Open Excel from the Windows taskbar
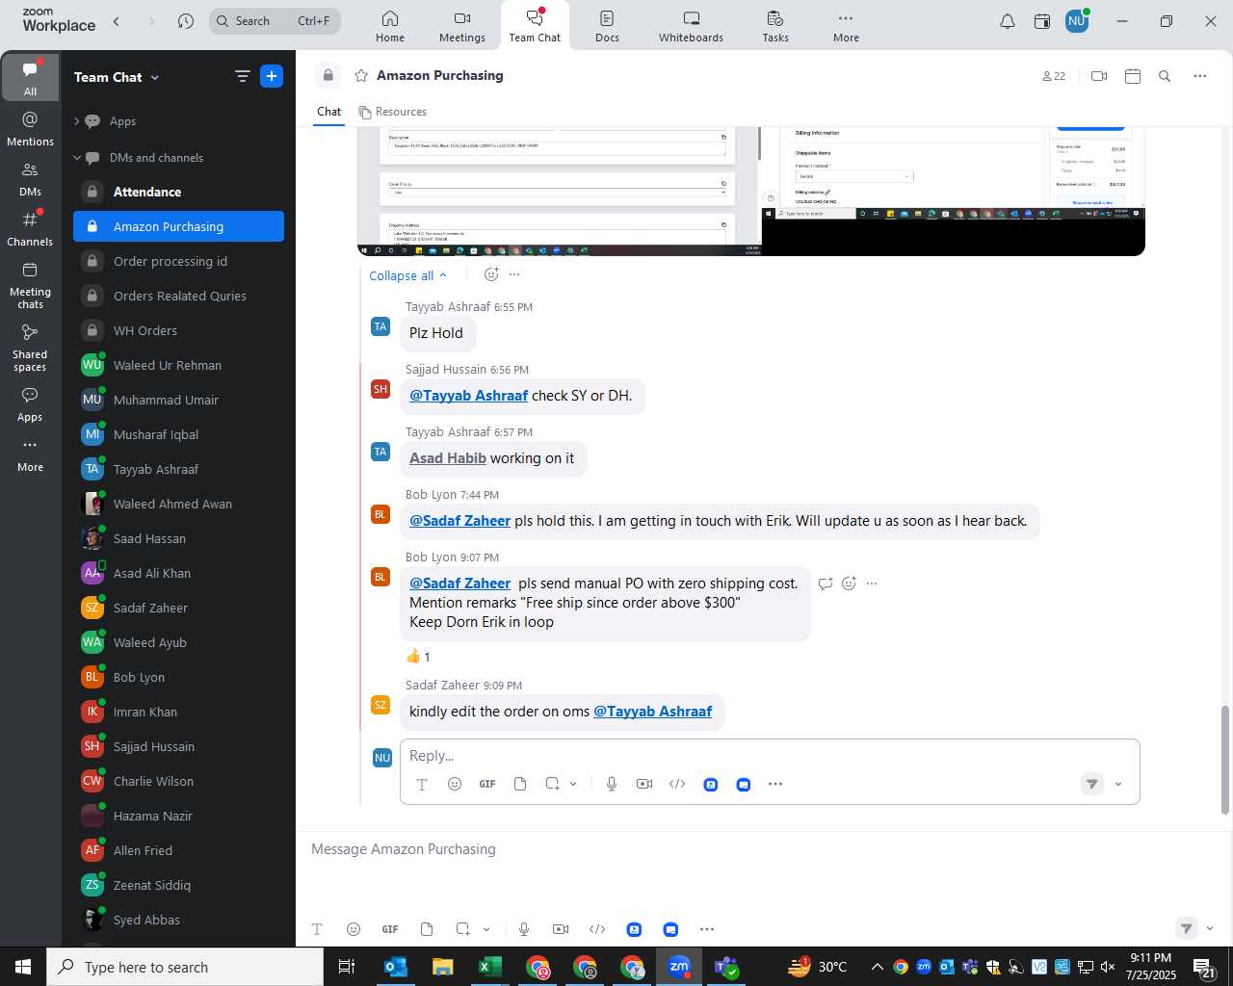The width and height of the screenshot is (1233, 986). [x=489, y=967]
